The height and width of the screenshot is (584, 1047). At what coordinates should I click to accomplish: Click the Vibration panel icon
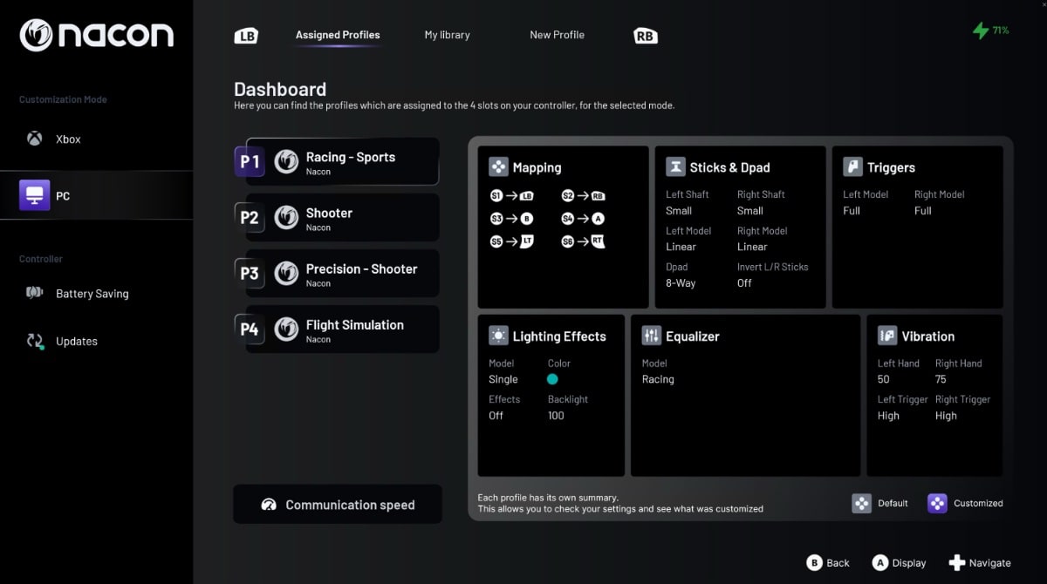(887, 336)
